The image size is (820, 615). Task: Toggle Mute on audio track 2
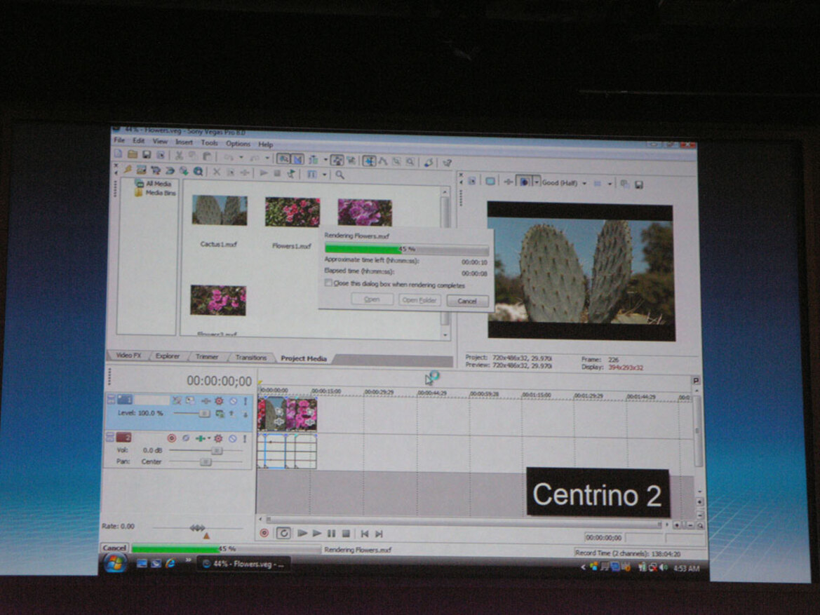click(232, 439)
